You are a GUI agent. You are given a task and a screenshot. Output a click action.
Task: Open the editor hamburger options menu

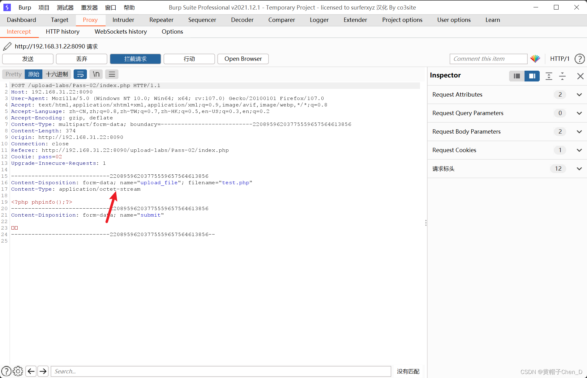(x=112, y=74)
